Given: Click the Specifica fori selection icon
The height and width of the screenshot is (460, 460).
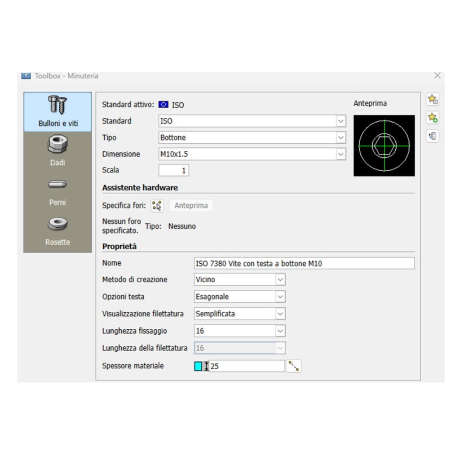Looking at the screenshot, I should (157, 206).
